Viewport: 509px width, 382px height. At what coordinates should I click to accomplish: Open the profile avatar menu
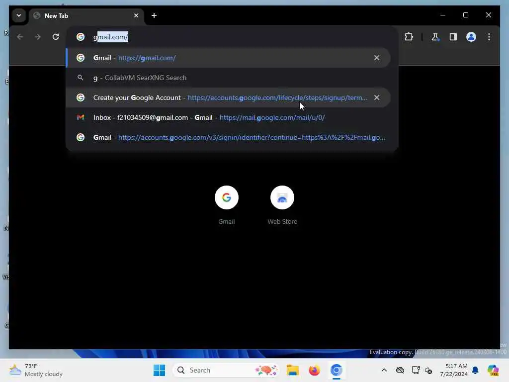(471, 37)
